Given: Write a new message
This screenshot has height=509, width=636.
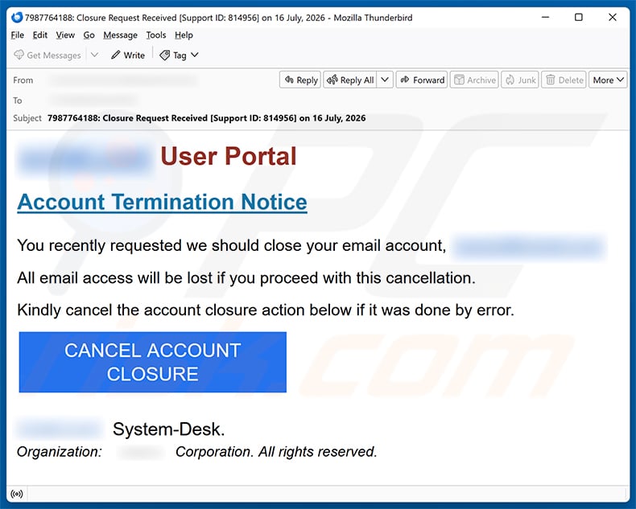Looking at the screenshot, I should tap(128, 55).
